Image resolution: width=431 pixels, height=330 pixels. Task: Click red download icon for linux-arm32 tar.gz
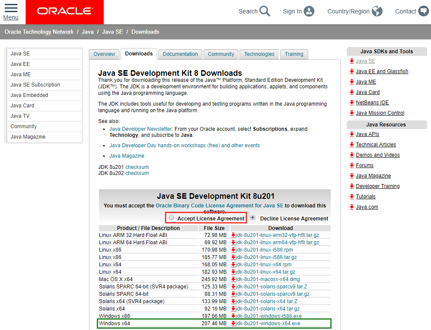tap(233, 235)
